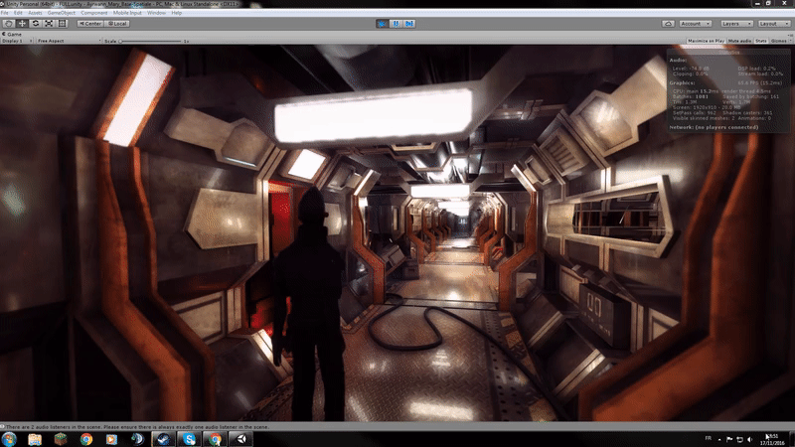Open the Help menu
Image resolution: width=795 pixels, height=447 pixels.
coord(177,13)
